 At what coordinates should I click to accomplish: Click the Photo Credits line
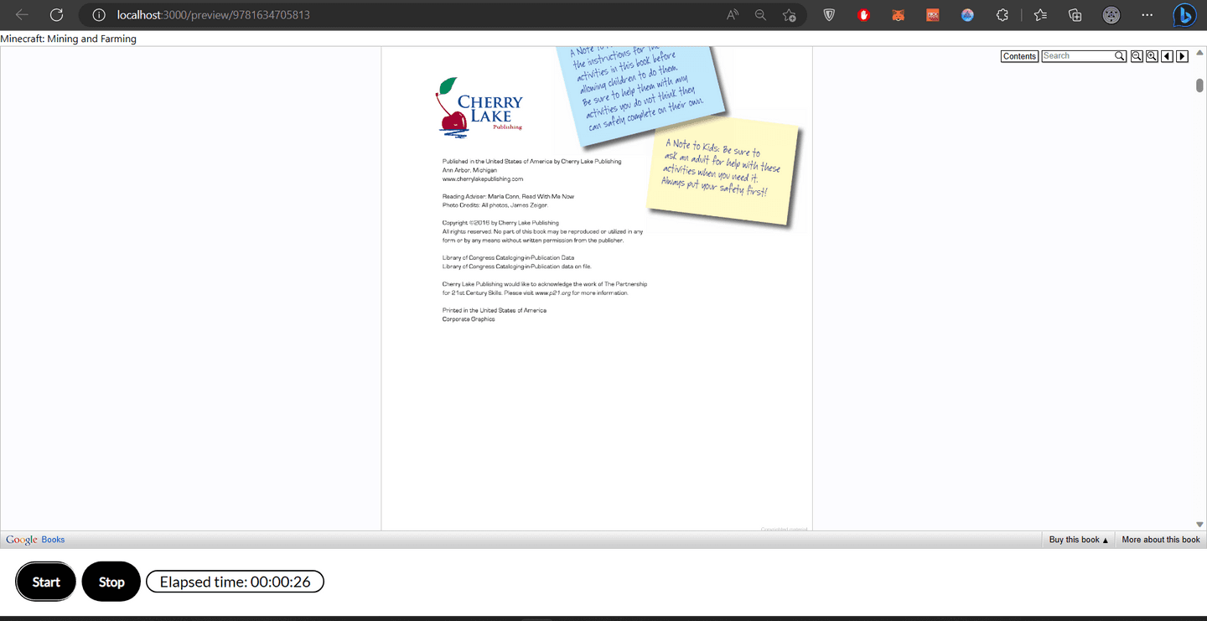tap(495, 204)
